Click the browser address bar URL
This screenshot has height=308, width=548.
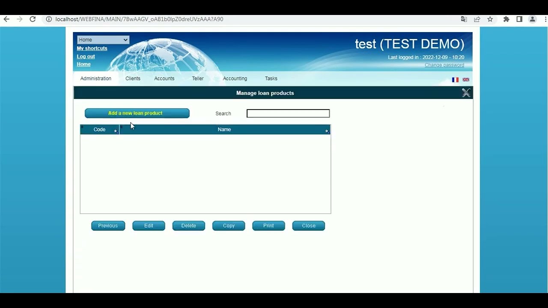[x=139, y=19]
